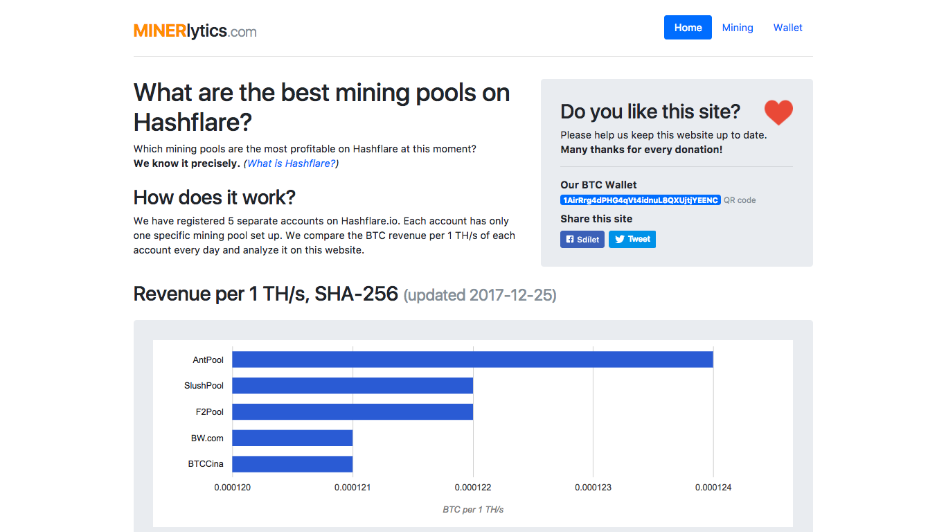Click the 'Many thanks for every donation!' text
The image size is (946, 532).
(641, 150)
